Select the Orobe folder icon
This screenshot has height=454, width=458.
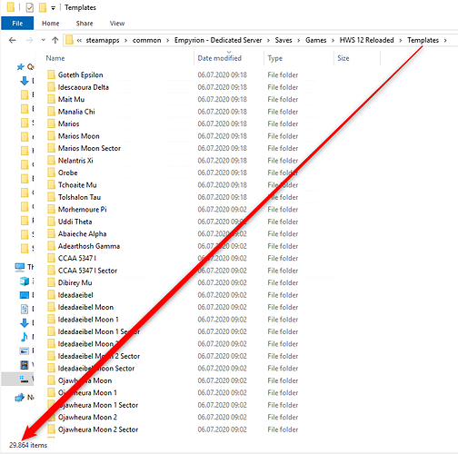(51, 173)
